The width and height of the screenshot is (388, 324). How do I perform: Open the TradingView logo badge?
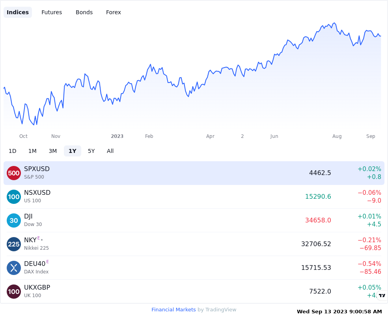coord(382,295)
